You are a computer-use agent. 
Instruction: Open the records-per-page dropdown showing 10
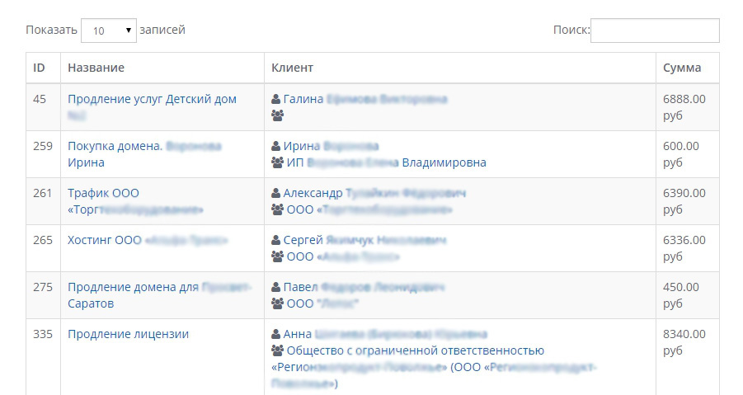109,31
